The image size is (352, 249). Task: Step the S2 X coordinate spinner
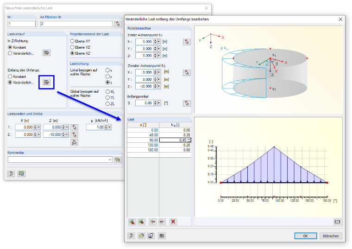[155, 72]
